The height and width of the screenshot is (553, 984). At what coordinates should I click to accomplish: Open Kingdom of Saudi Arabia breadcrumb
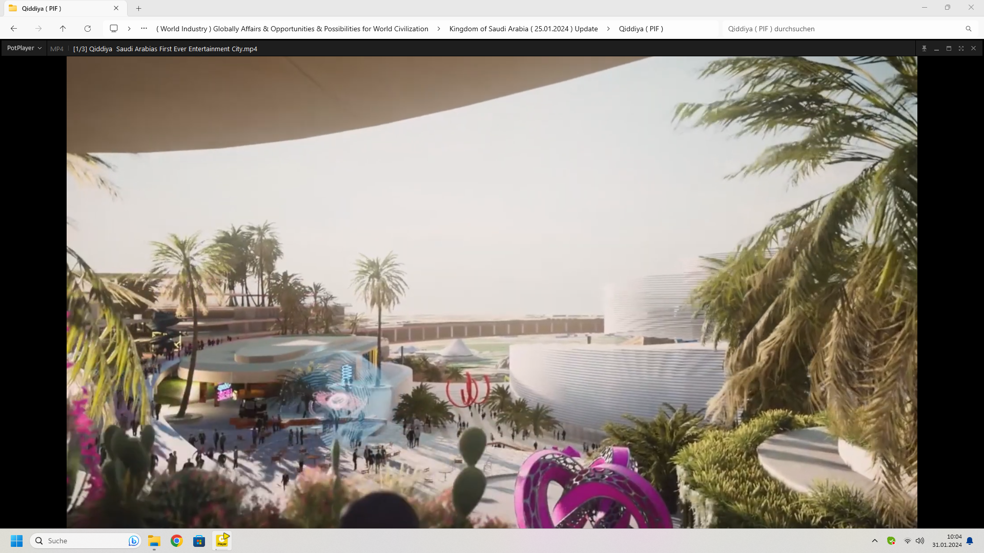pyautogui.click(x=523, y=29)
